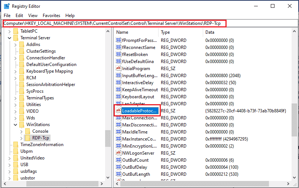Expand the Console tree node
The width and height of the screenshot is (299, 188).
[22, 132]
